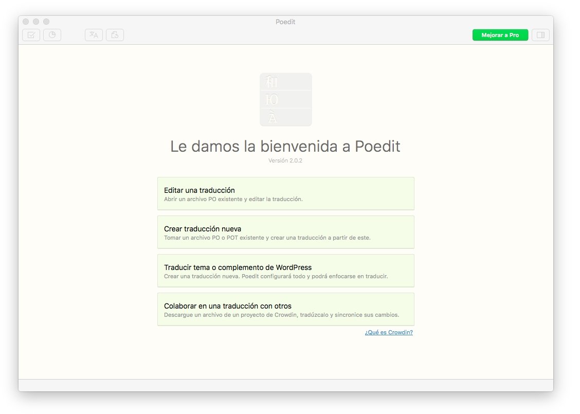Minimize the Poedit window
This screenshot has height=414, width=580.
(x=36, y=22)
